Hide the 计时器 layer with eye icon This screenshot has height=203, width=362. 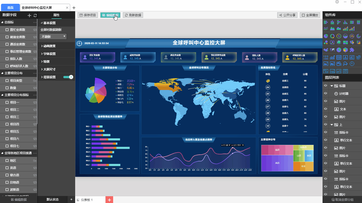pyautogui.click(x=326, y=93)
